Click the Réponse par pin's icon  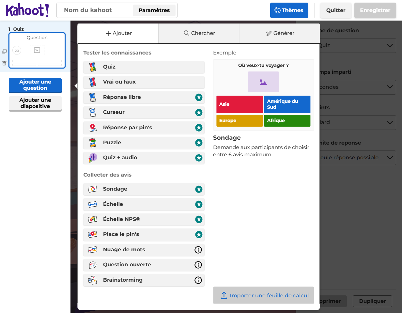93,128
